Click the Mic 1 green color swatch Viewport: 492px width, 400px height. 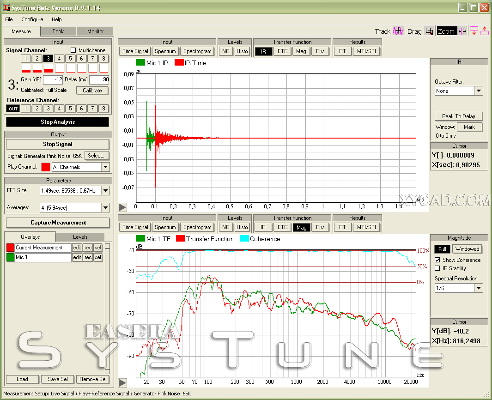10,257
